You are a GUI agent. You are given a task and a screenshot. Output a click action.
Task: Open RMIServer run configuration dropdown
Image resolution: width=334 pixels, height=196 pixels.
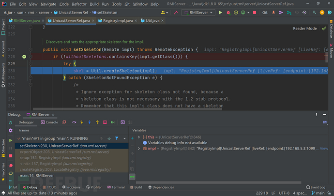click(198, 13)
